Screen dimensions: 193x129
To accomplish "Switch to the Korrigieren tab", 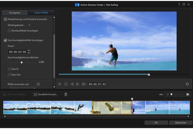I will click(x=15, y=13).
